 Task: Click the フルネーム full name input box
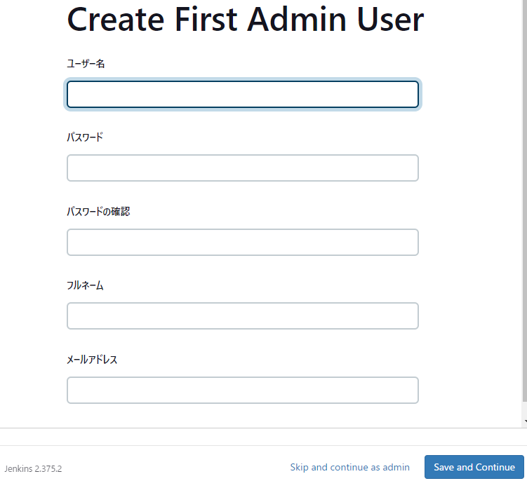pyautogui.click(x=242, y=316)
